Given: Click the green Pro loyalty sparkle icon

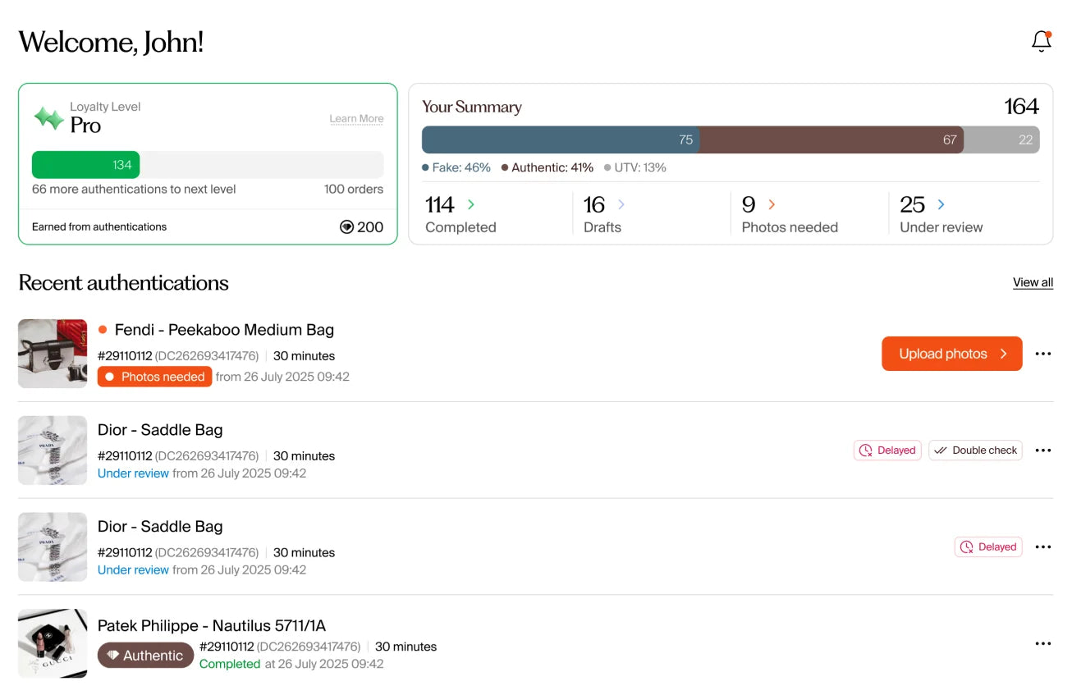Looking at the screenshot, I should 48,118.
